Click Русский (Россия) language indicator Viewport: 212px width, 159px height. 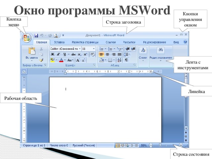(x=84, y=145)
